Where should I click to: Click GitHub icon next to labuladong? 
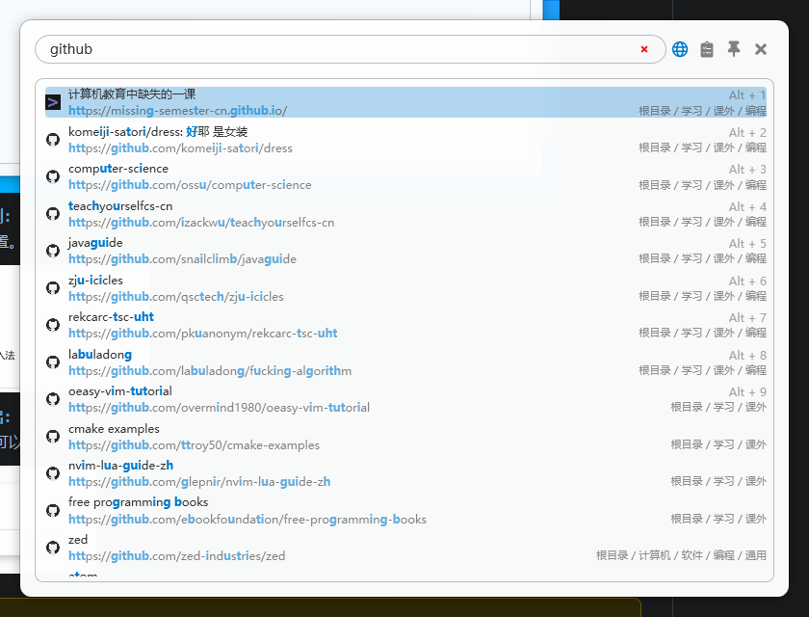tap(53, 362)
